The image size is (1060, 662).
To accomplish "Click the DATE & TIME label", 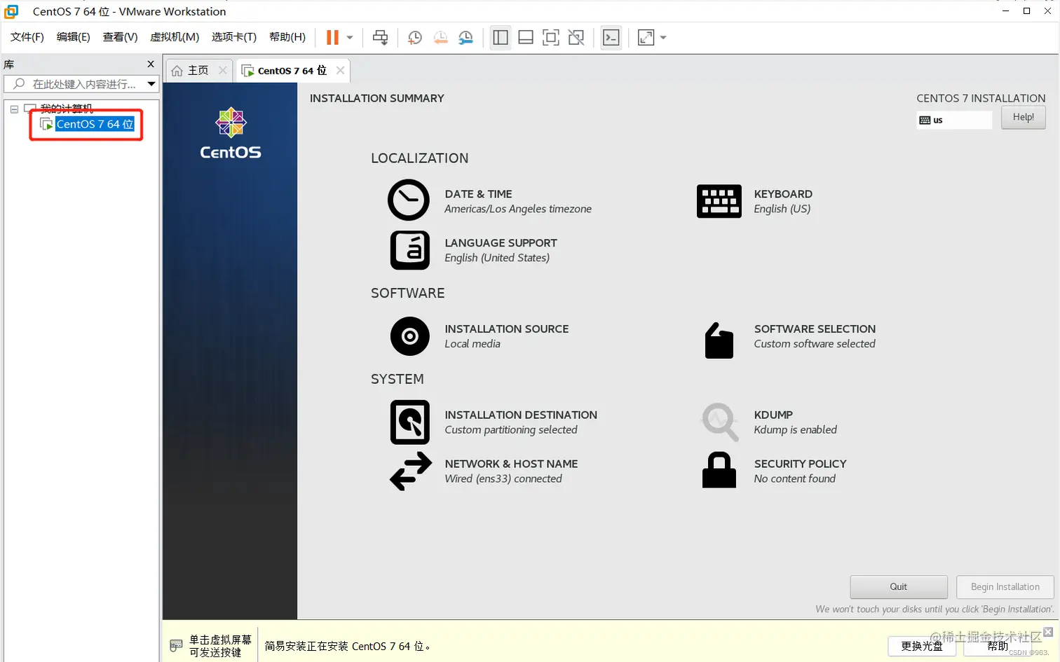I will coord(478,194).
